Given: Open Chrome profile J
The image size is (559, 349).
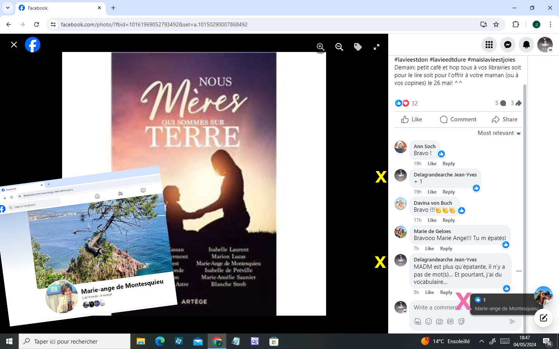Looking at the screenshot, I should coord(536,24).
